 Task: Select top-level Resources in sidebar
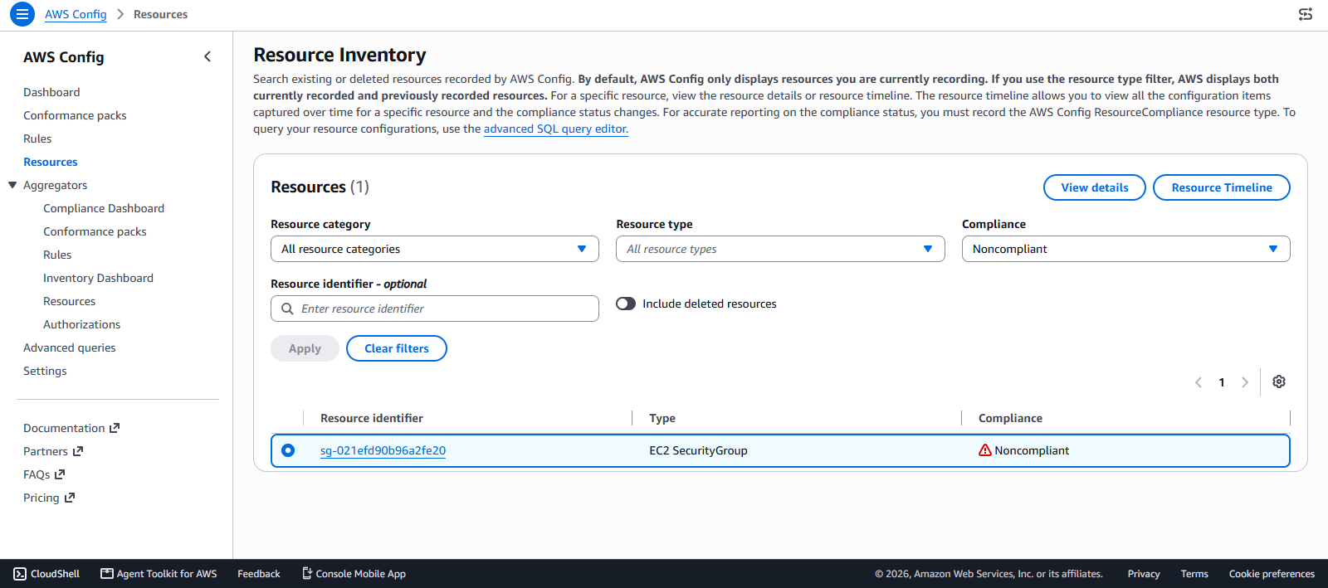pyautogui.click(x=51, y=162)
